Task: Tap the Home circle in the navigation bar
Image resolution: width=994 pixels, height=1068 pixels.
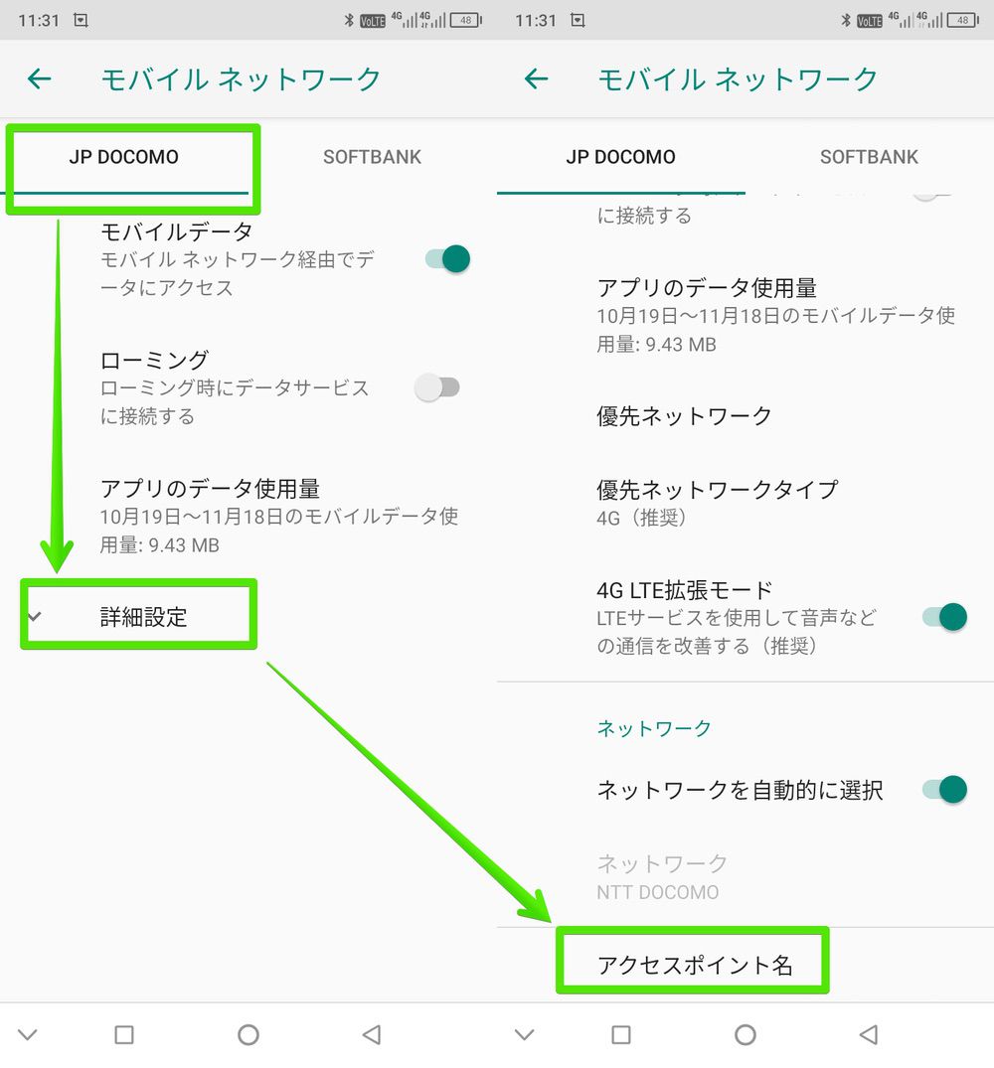Action: pos(248,1034)
